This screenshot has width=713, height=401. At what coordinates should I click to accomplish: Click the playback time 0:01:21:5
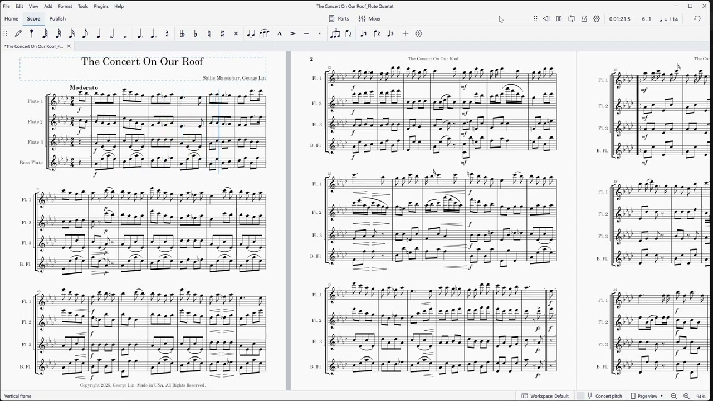(x=619, y=19)
